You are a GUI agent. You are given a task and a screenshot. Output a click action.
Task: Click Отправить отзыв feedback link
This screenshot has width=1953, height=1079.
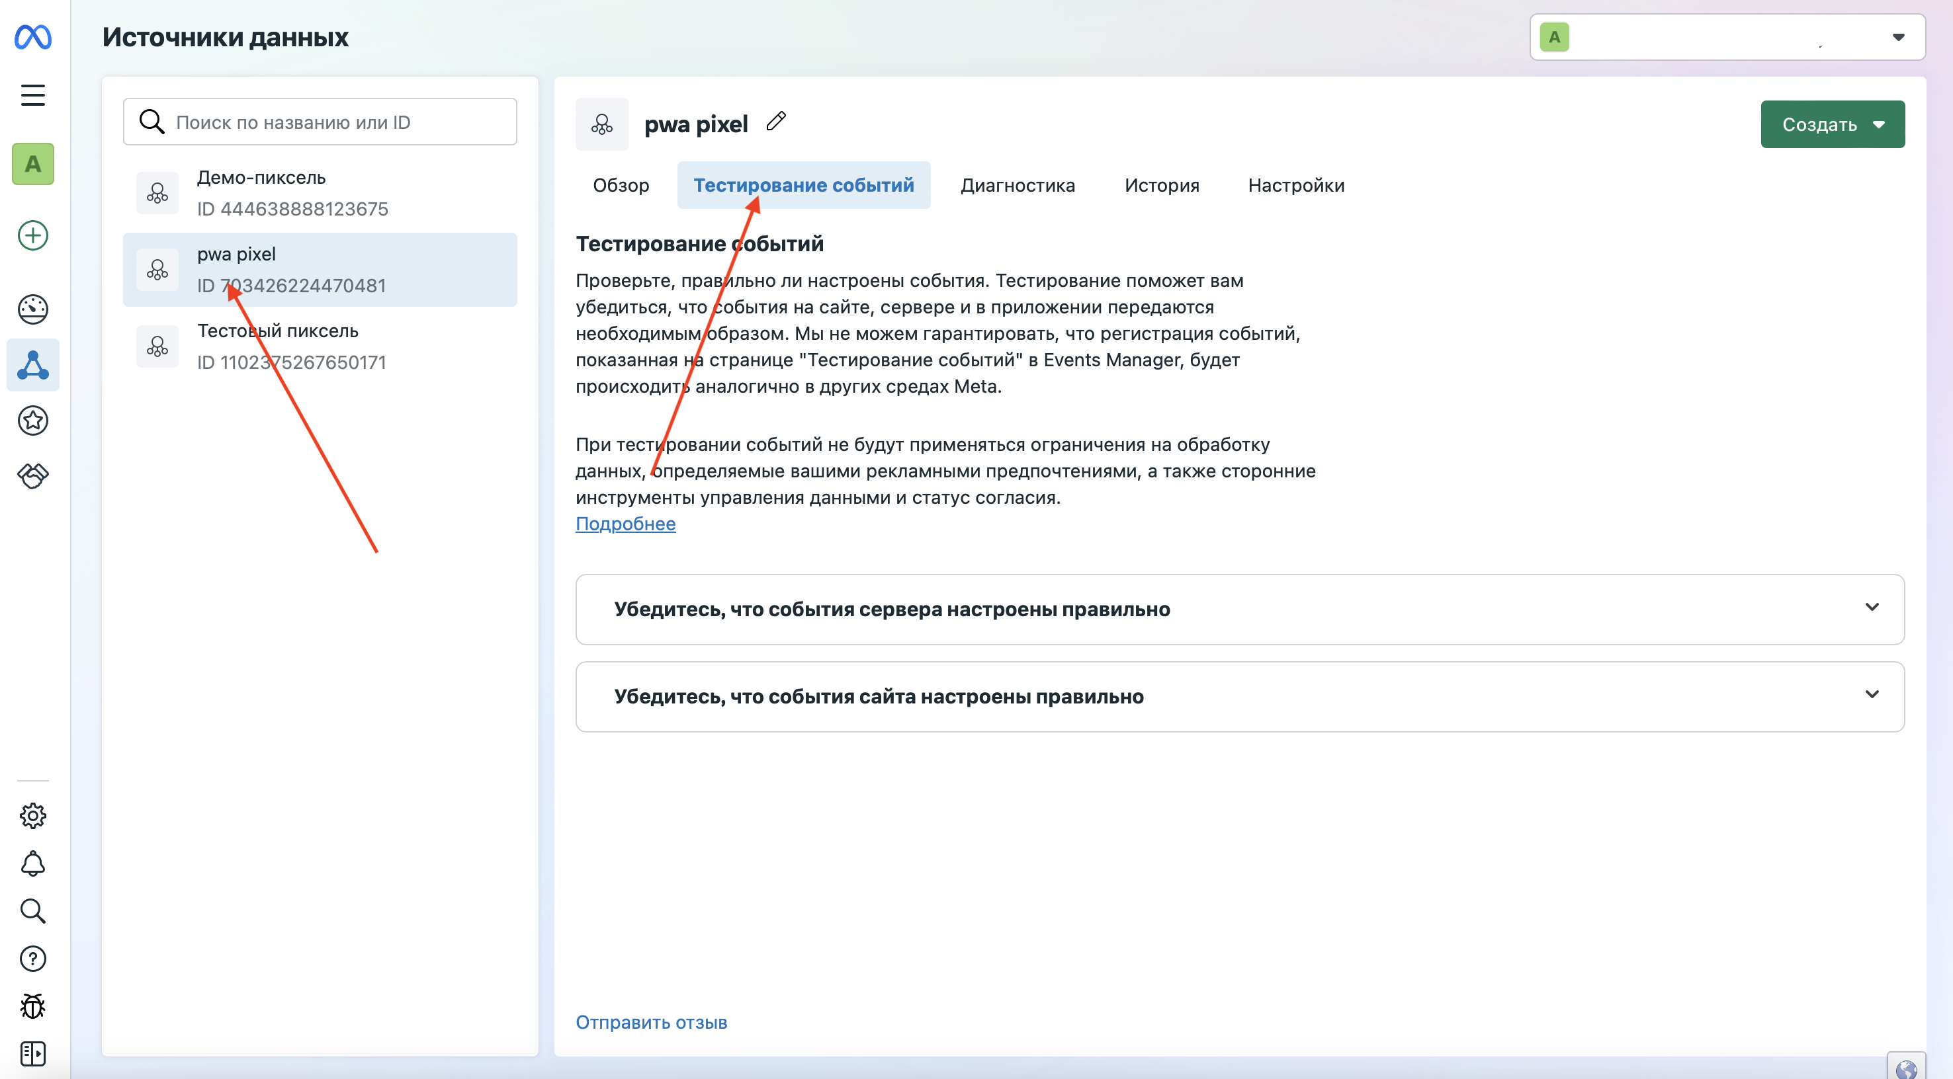650,1022
